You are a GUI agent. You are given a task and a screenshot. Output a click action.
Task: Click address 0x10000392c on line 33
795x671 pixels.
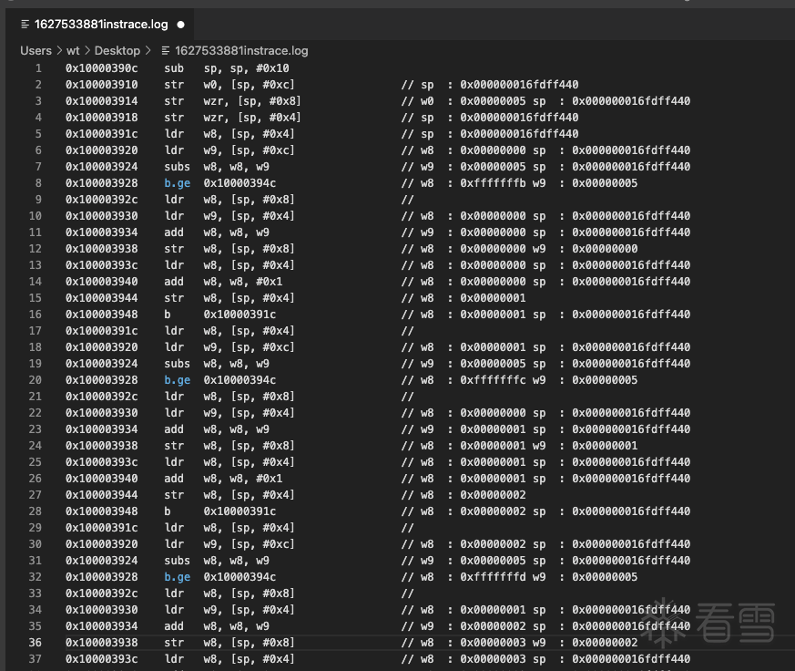click(101, 594)
